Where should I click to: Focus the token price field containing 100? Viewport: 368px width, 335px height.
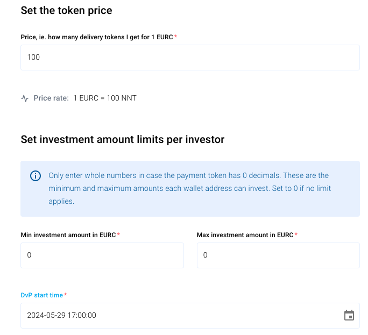(x=190, y=58)
